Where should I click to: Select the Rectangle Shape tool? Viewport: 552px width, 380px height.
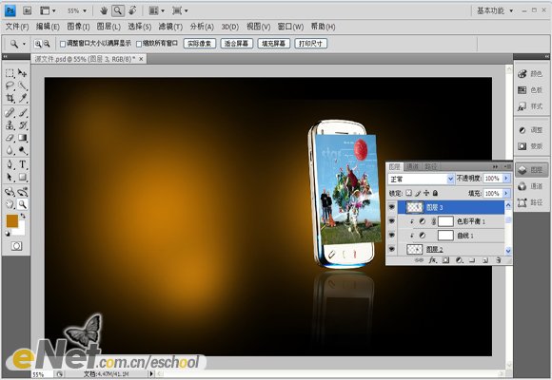[x=23, y=177]
